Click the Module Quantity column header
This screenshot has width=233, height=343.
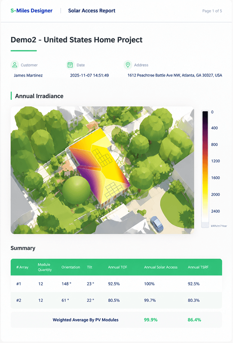click(x=45, y=267)
